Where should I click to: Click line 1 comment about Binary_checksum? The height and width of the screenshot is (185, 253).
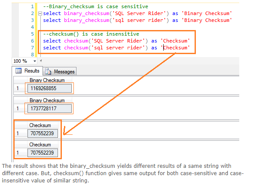[x=95, y=6]
